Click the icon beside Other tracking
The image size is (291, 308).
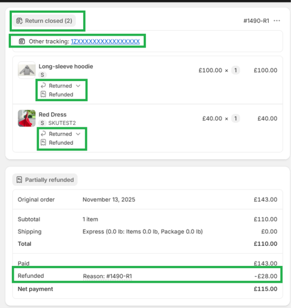coord(22,42)
